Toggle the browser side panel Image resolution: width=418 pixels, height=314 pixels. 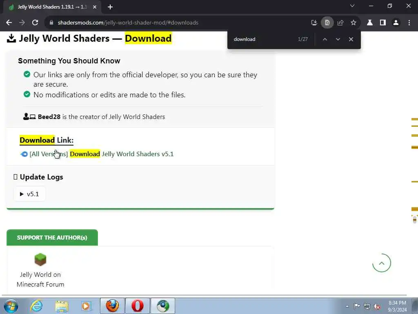(383, 23)
